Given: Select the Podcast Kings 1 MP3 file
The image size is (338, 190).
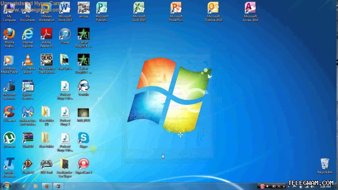Looking at the screenshot, I should coord(65,90).
